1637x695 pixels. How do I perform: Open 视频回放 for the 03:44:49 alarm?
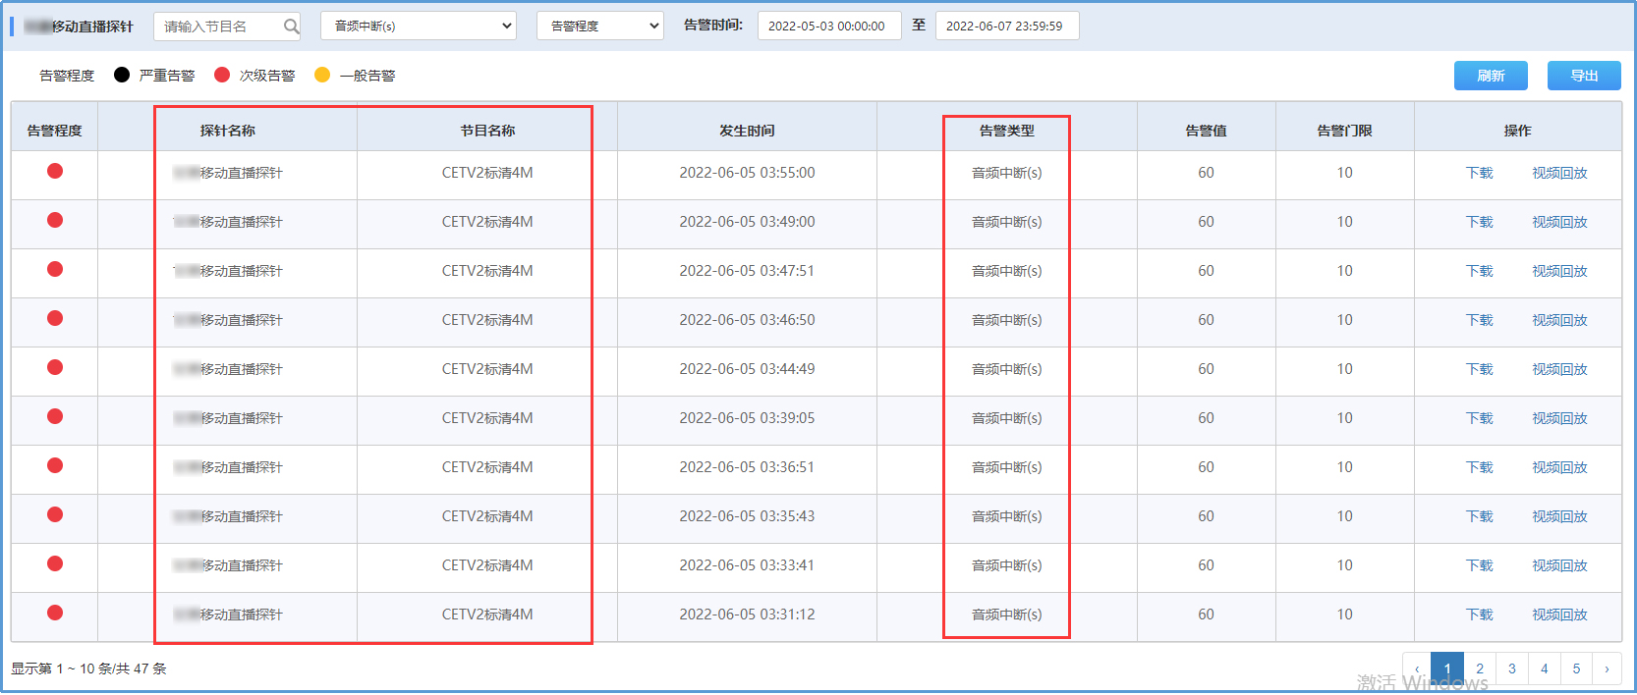pyautogui.click(x=1559, y=369)
